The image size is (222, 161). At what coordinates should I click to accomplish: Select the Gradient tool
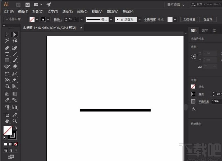15,94
